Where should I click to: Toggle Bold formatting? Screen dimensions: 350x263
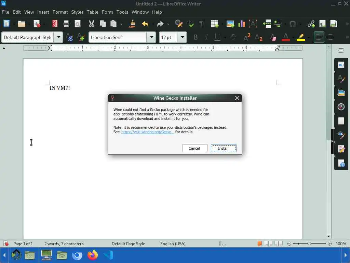[x=196, y=37]
